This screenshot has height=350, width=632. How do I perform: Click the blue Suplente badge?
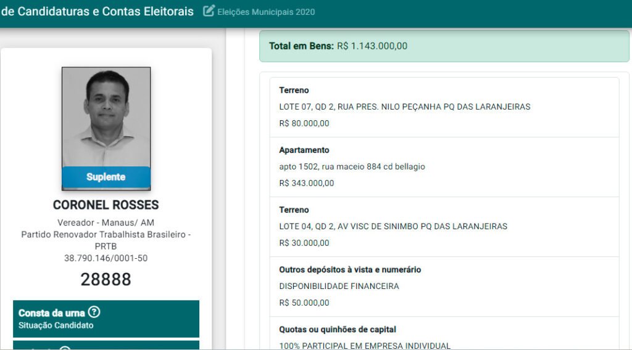[106, 177]
